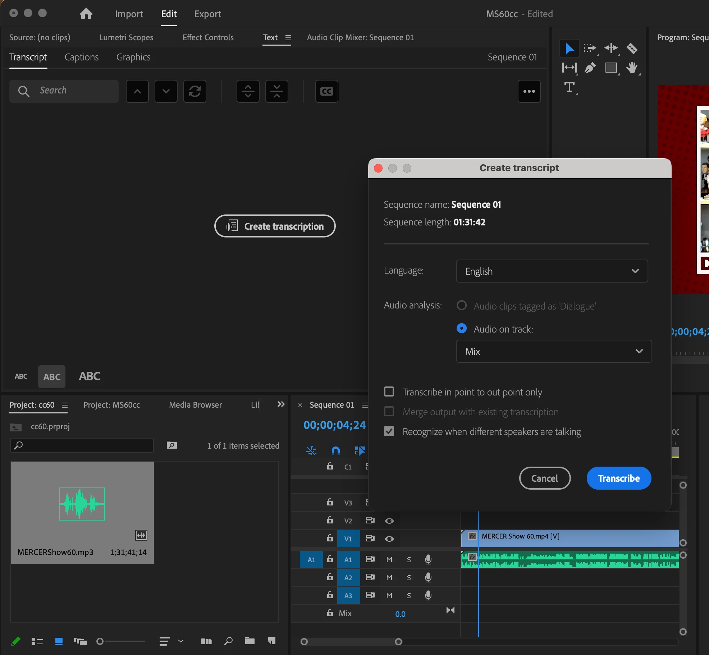Check Transcribe in point to out point only

pos(389,391)
